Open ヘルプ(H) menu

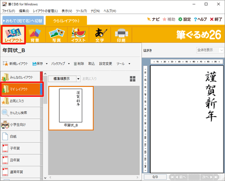(x=110, y=11)
